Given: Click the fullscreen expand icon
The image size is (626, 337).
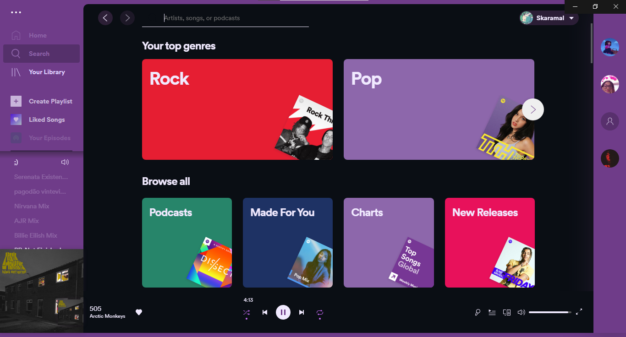Looking at the screenshot, I should [x=578, y=312].
